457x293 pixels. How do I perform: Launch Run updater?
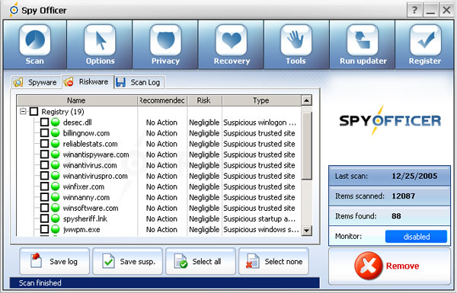coord(363,44)
